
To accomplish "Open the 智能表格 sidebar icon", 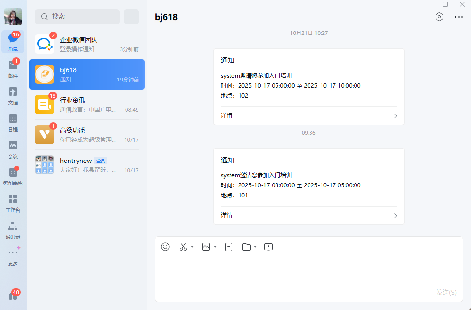I will coord(13,175).
